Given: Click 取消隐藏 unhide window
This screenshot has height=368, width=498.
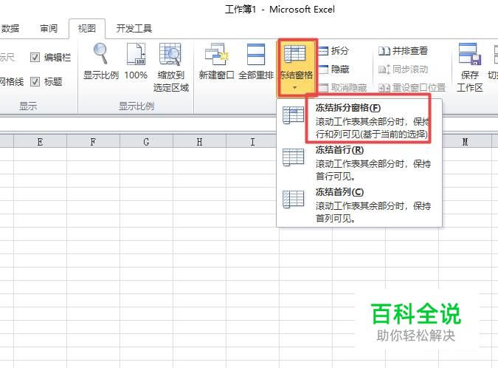Looking at the screenshot, I should point(342,87).
